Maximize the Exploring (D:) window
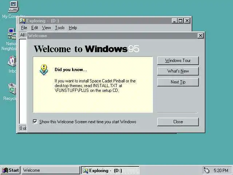This screenshot has width=233, height=175. [x=180, y=21]
